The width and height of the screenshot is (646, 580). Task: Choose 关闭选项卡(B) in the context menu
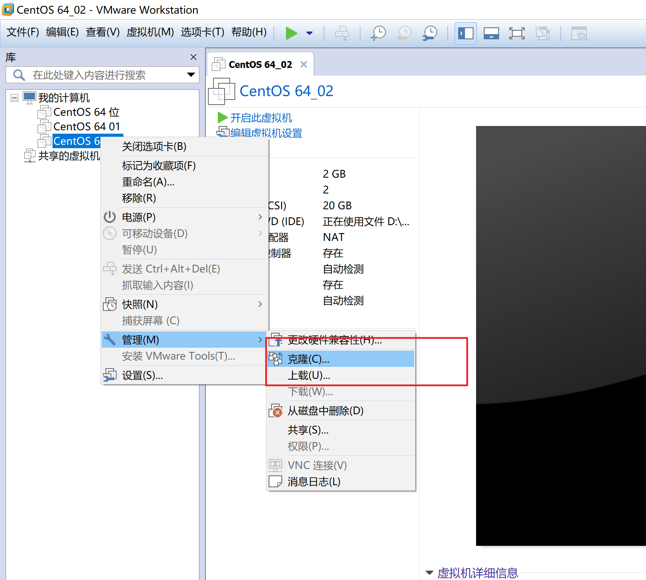click(x=185, y=146)
